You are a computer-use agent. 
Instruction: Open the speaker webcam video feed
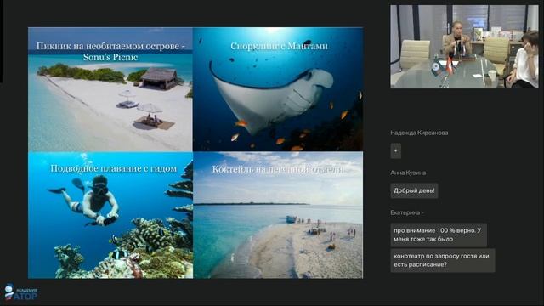point(464,47)
